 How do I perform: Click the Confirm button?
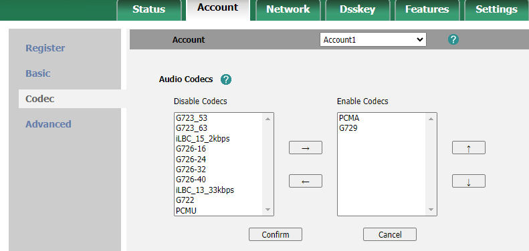pyautogui.click(x=276, y=234)
